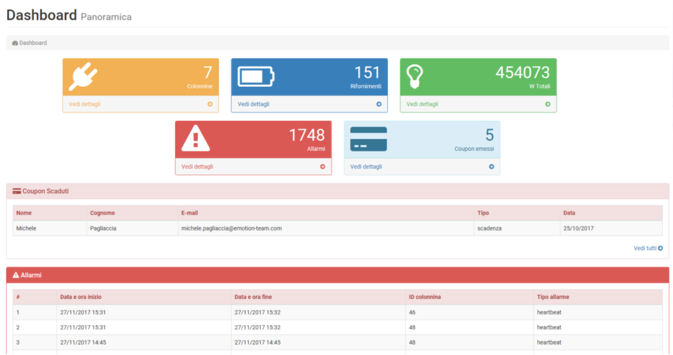
Task: Open Vedi dettagli for W Totali
Action: pyautogui.click(x=422, y=104)
